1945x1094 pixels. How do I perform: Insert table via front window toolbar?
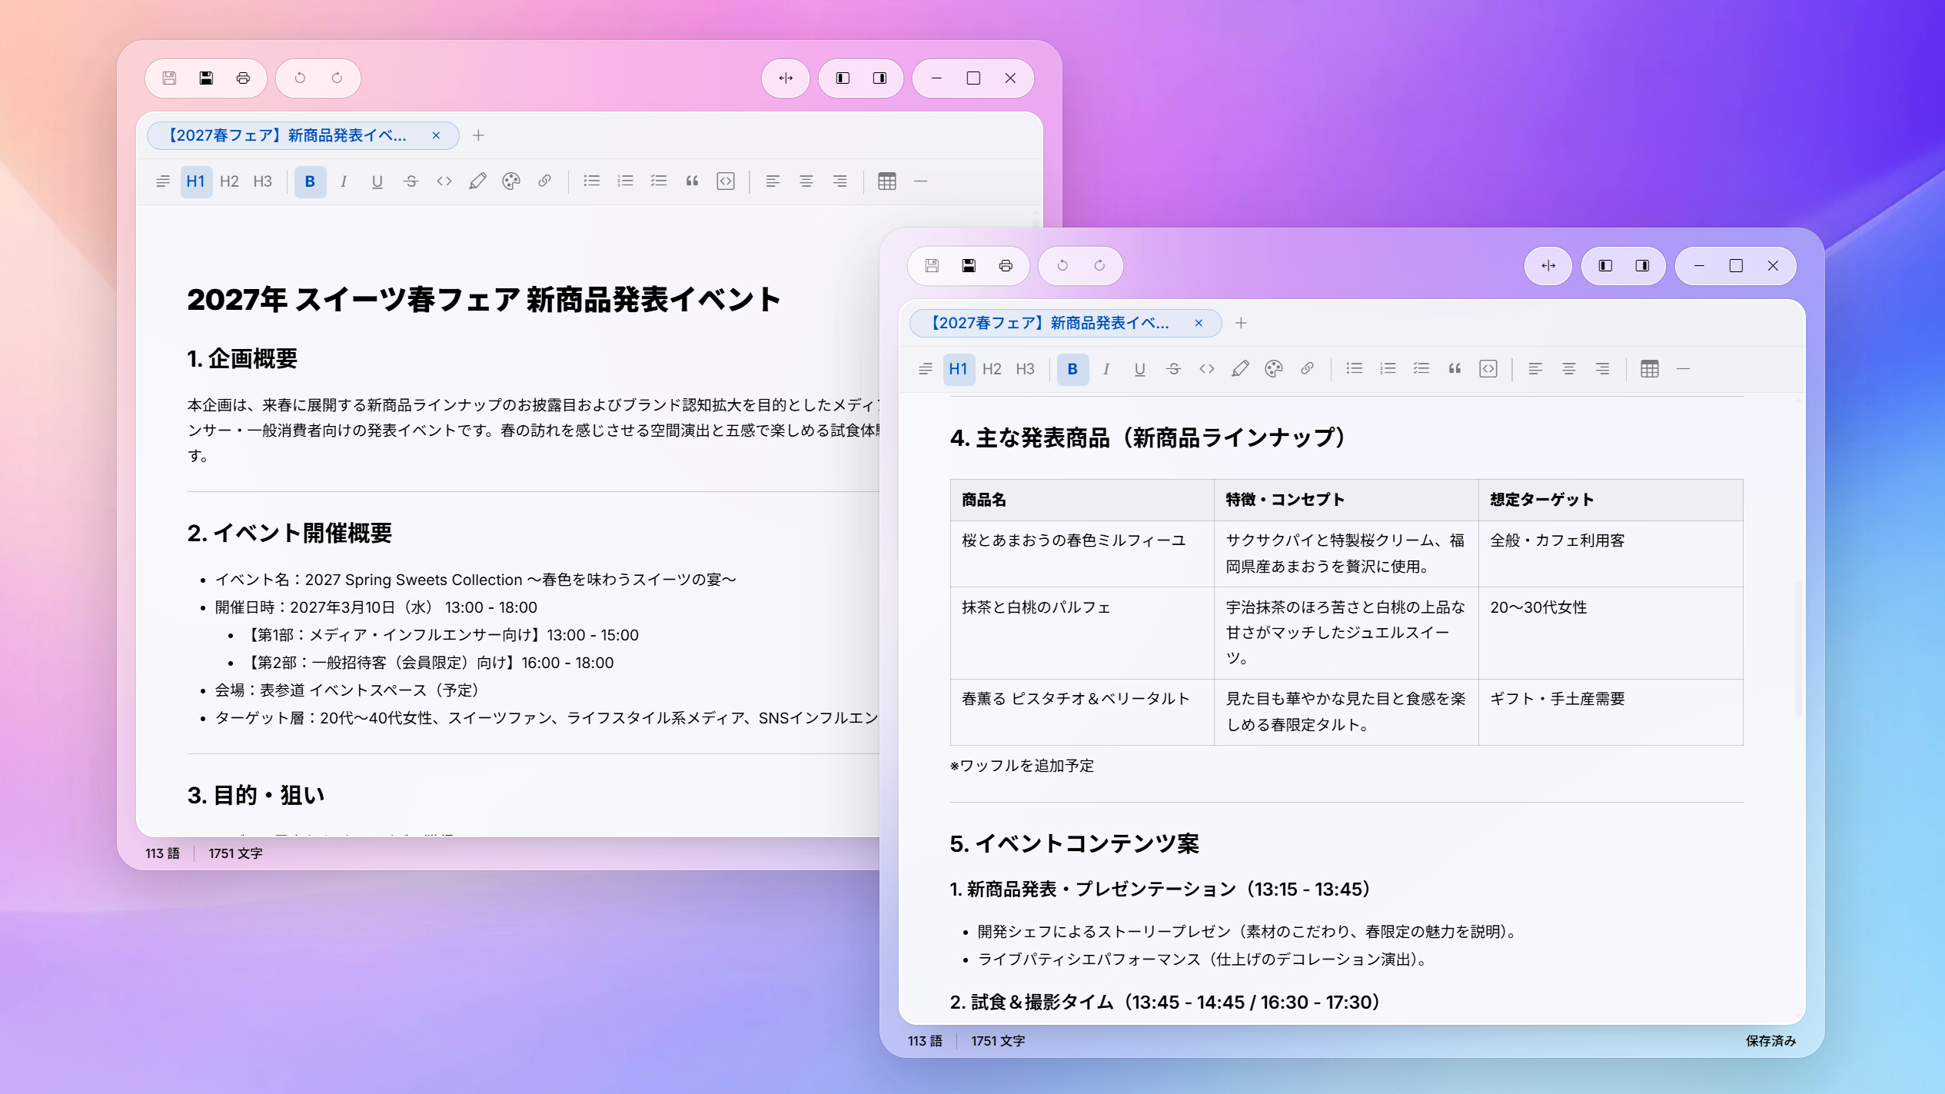pyautogui.click(x=1650, y=369)
